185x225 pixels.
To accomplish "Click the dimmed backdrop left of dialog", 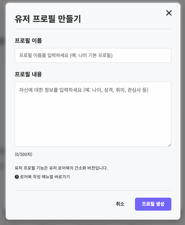I will [x=2, y=112].
